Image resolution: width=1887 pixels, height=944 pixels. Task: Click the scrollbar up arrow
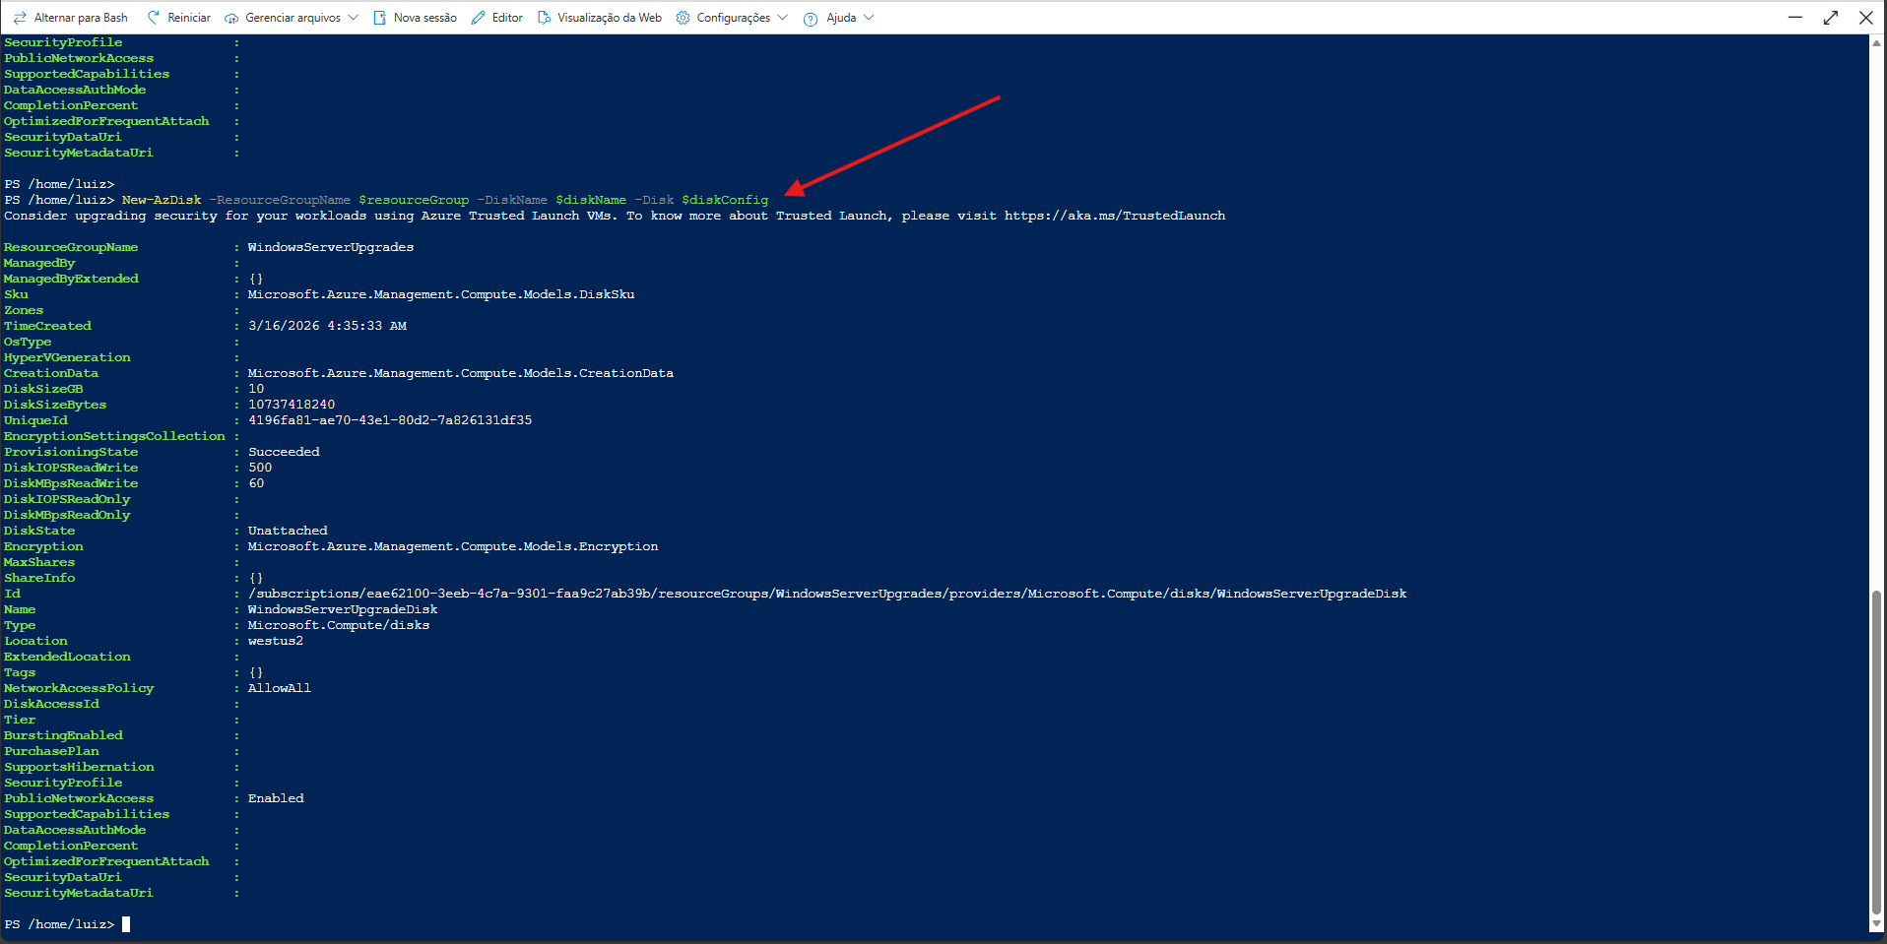(x=1877, y=43)
